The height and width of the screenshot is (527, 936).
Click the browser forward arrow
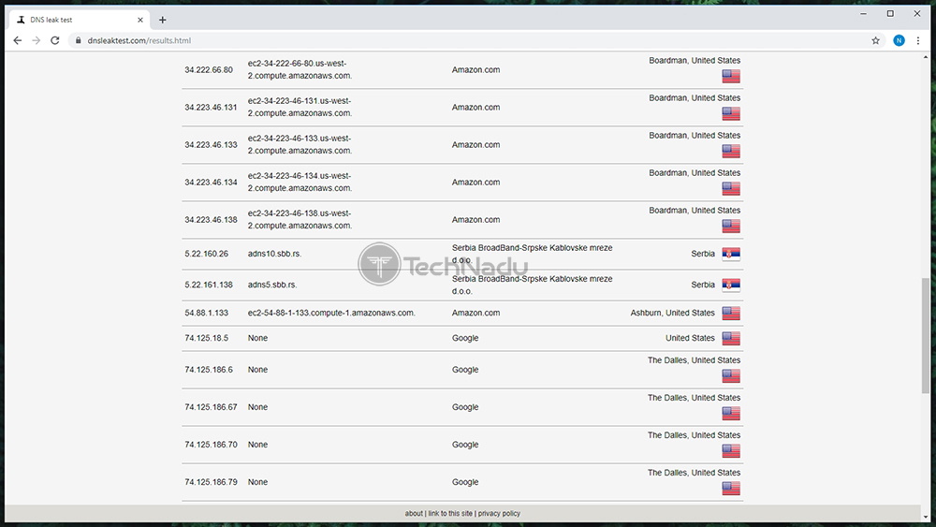(37, 40)
